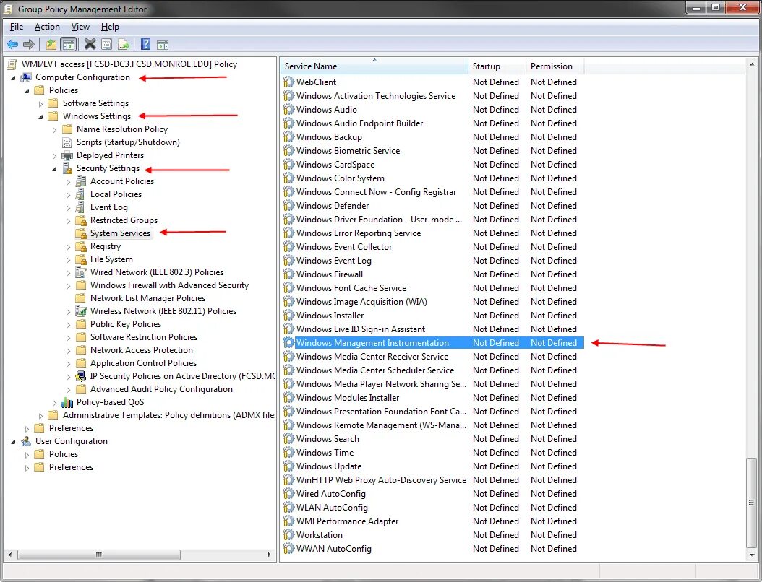Click the Delete X toolbar icon
The image size is (762, 582).
pyautogui.click(x=90, y=45)
